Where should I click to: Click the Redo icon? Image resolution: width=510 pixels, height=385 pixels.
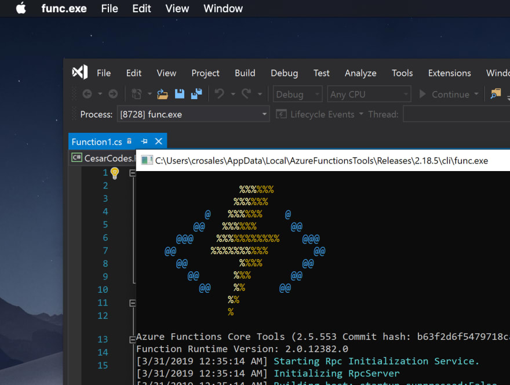246,94
